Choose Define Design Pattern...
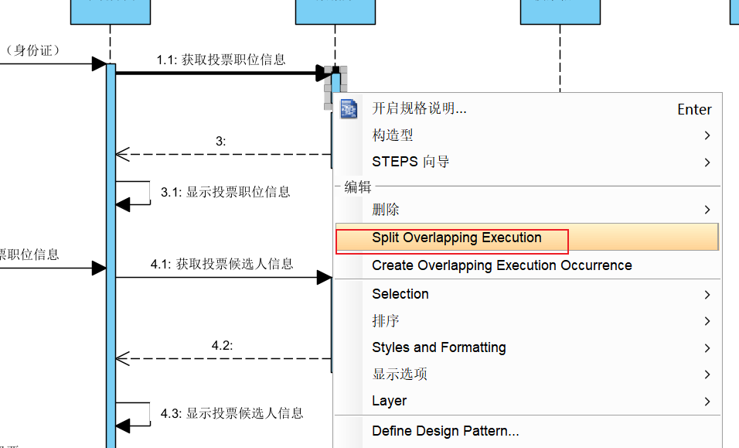This screenshot has width=739, height=448. (x=528, y=430)
